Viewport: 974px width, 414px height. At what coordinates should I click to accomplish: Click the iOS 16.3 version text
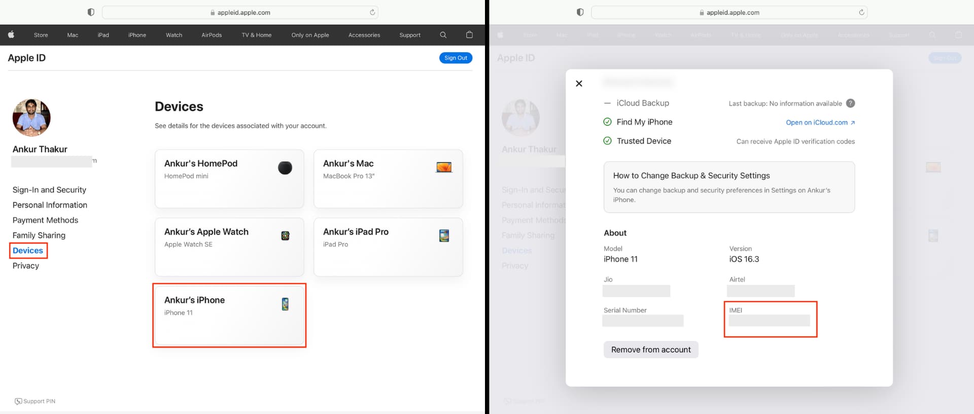pyautogui.click(x=744, y=259)
